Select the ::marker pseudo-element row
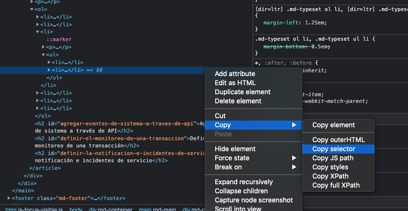This screenshot has width=408, height=211. [59, 40]
